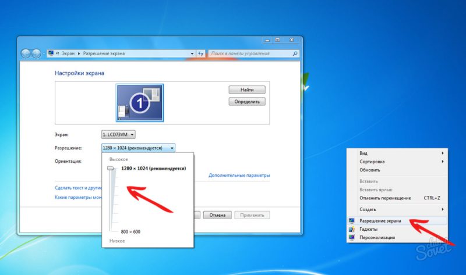This screenshot has height=275, width=466.
Task: Open the Дополнительные параметры link
Action: pos(239,176)
